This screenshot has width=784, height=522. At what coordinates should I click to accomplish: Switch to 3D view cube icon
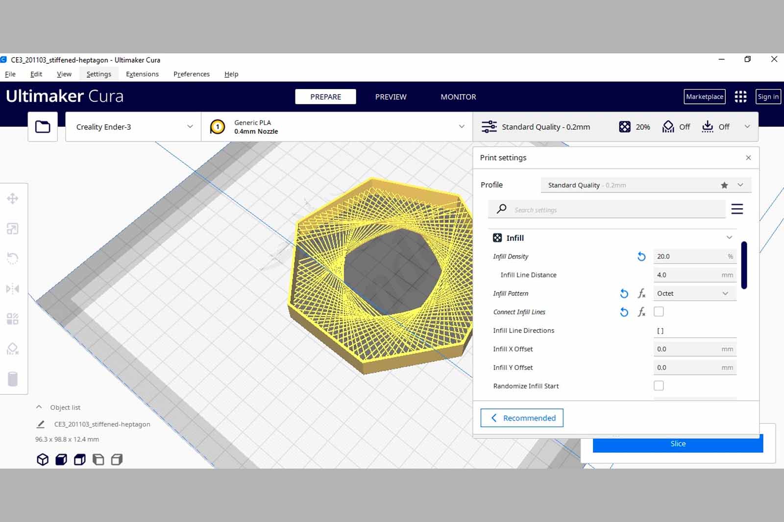[43, 459]
